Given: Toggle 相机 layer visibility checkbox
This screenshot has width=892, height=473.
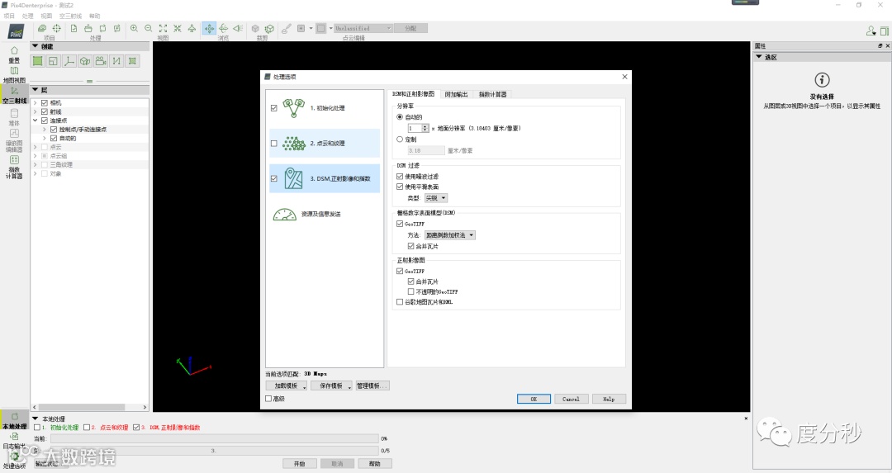Looking at the screenshot, I should (x=45, y=103).
